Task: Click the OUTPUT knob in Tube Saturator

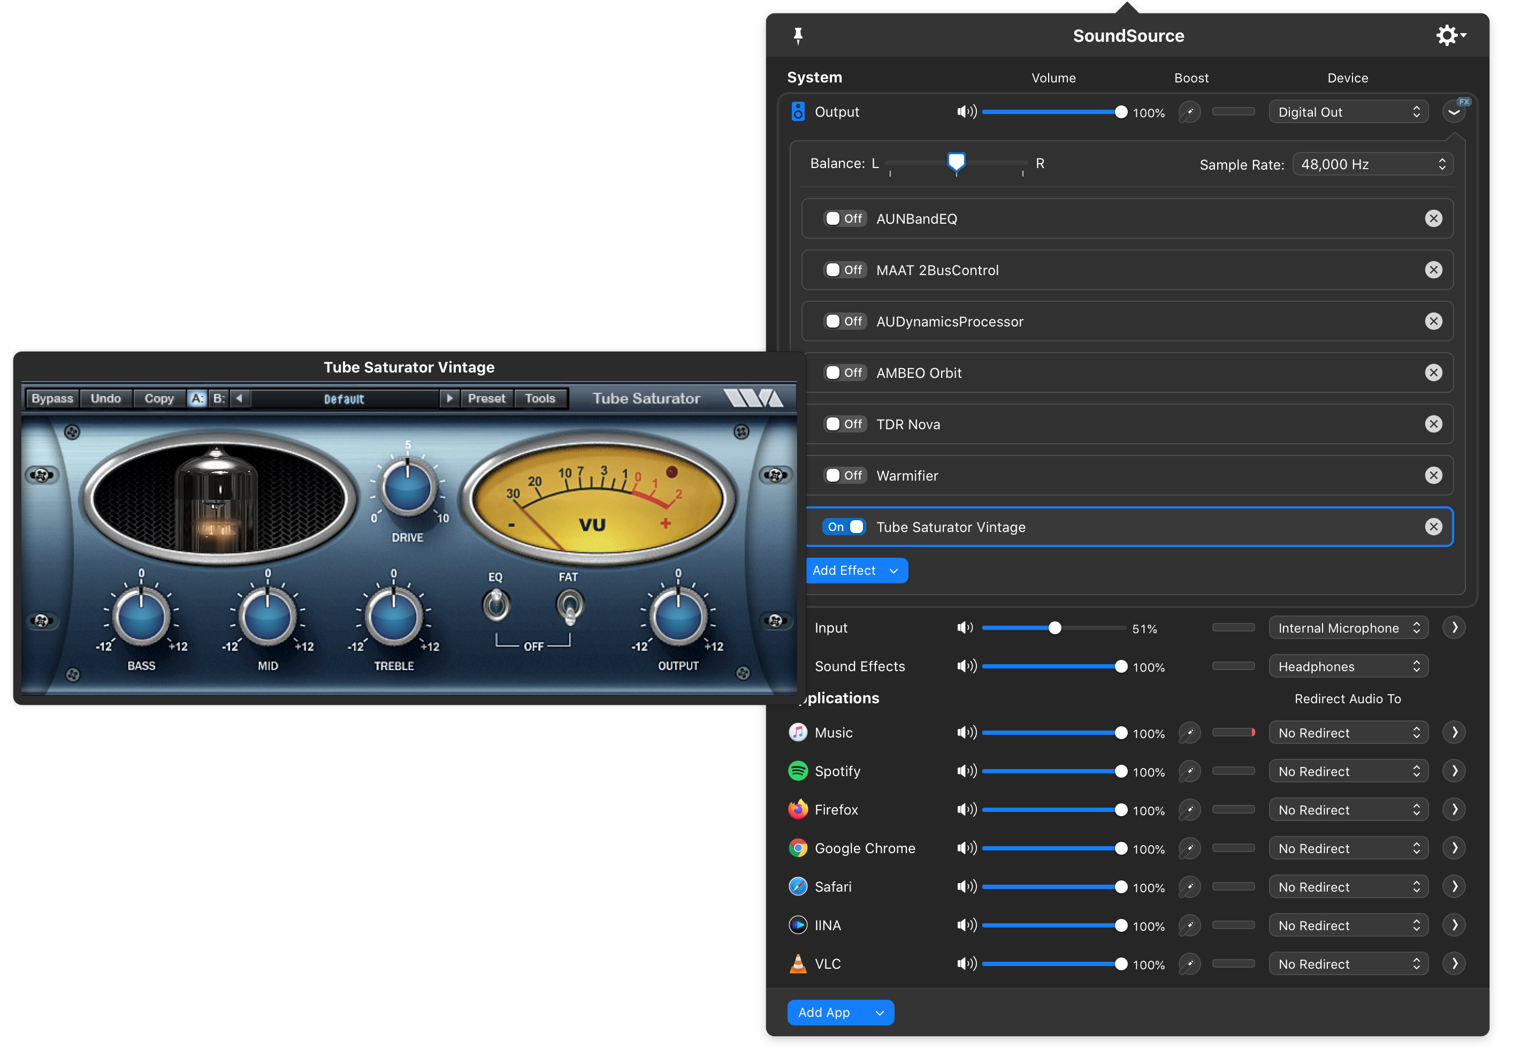Action: (678, 617)
